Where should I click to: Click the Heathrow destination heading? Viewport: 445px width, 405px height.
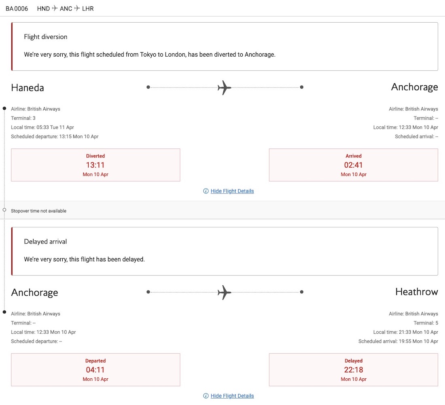coord(417,292)
